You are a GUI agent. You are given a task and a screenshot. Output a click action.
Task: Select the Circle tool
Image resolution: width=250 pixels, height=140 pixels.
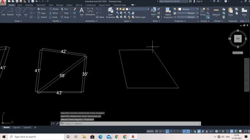[18, 11]
